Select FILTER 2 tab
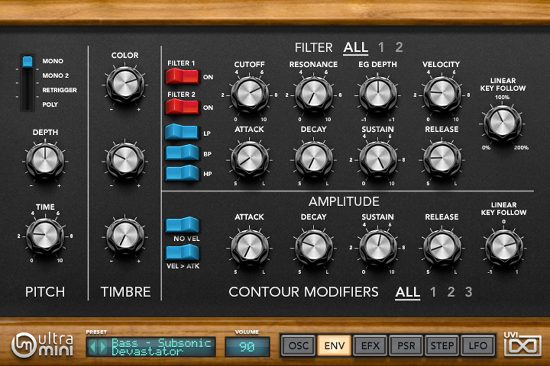The width and height of the screenshot is (550, 366). 399,48
